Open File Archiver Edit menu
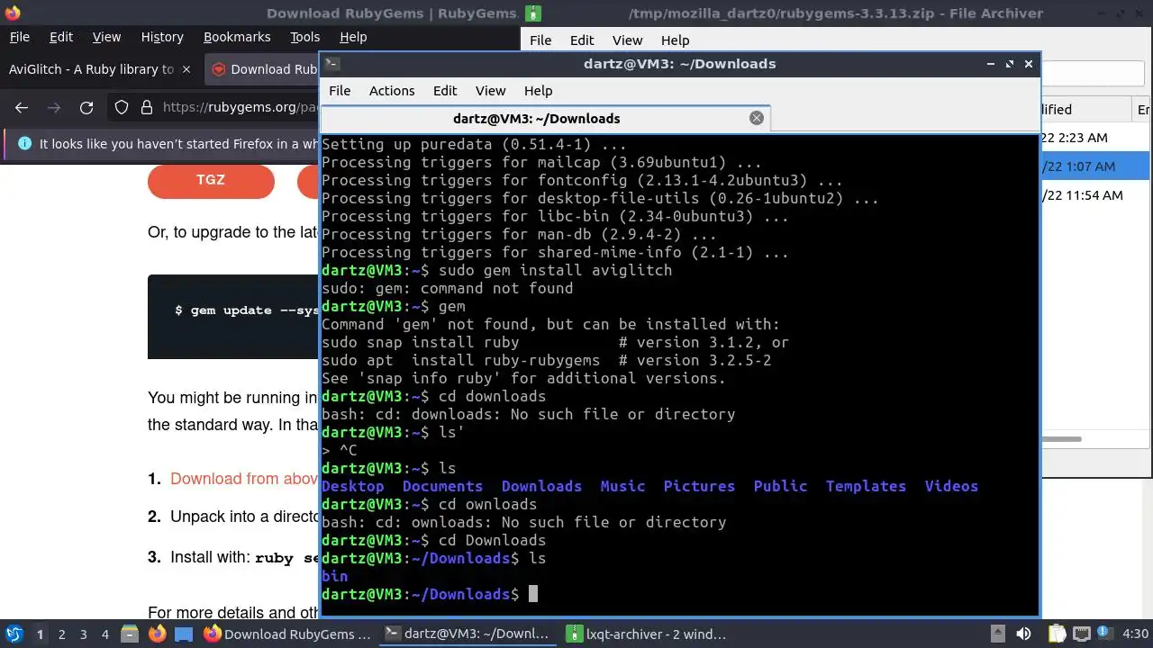1153x648 pixels. click(x=582, y=40)
